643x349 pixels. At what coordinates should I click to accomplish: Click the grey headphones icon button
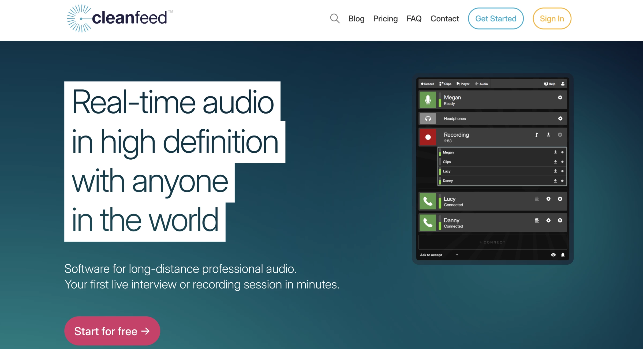(428, 118)
